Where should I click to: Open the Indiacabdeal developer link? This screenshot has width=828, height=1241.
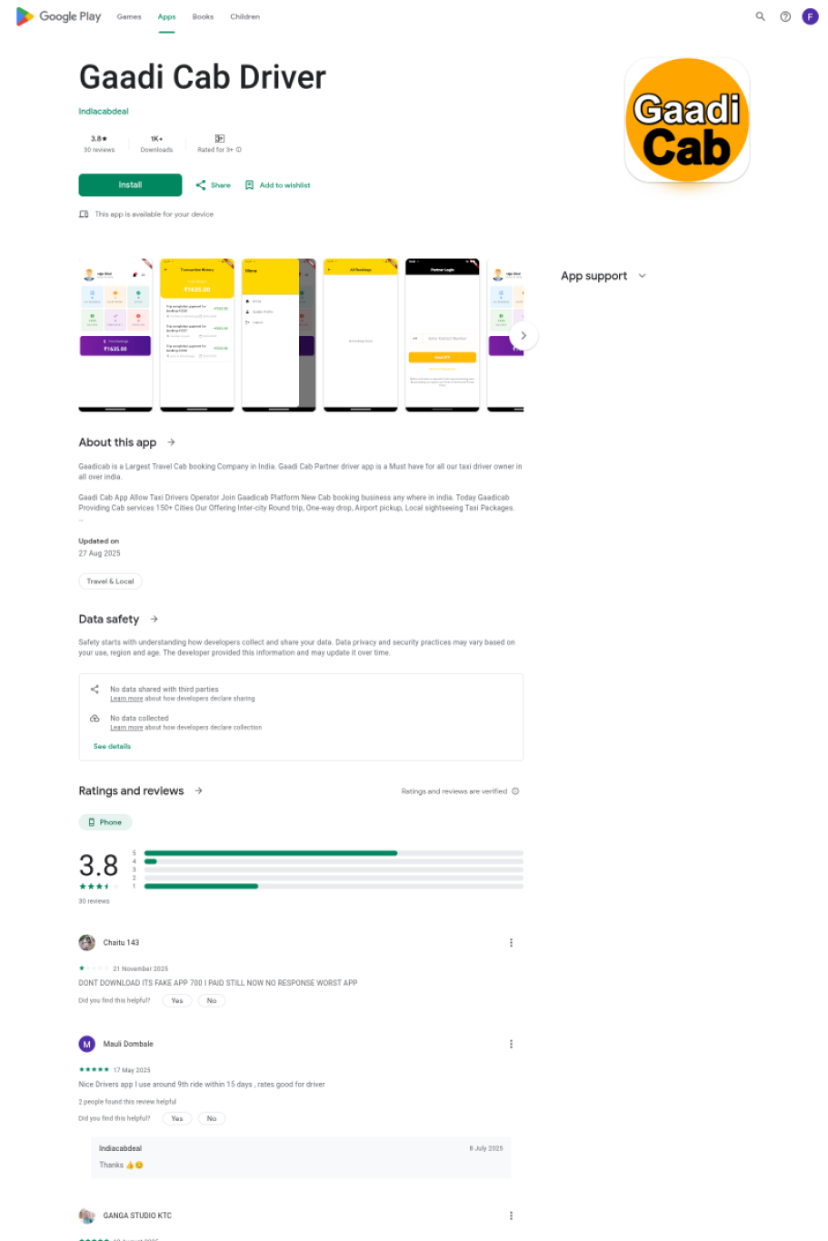104,112
